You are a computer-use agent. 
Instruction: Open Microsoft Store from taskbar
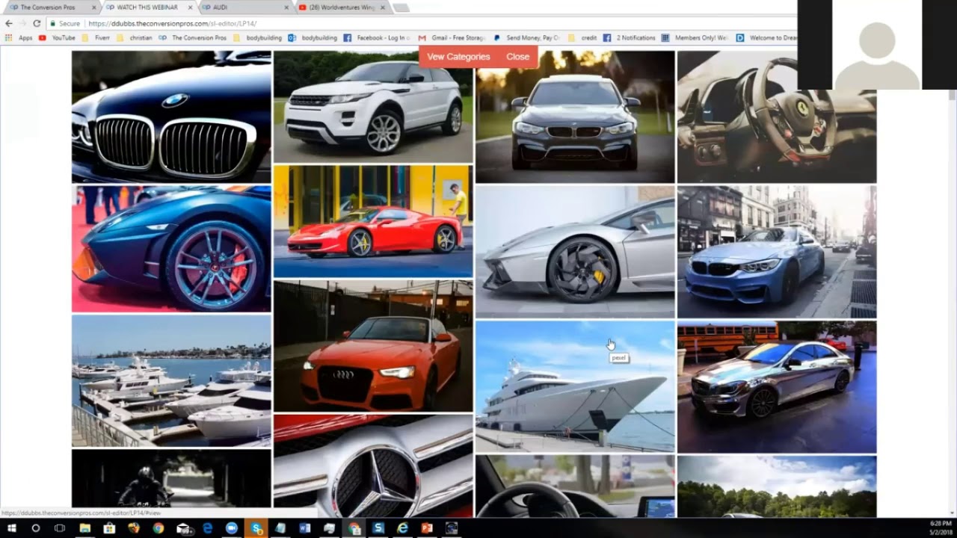tap(109, 528)
